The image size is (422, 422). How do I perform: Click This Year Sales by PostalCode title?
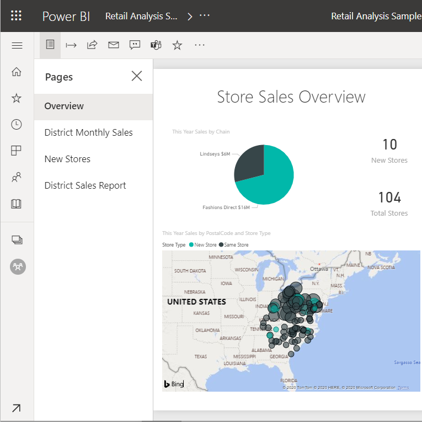(x=216, y=233)
